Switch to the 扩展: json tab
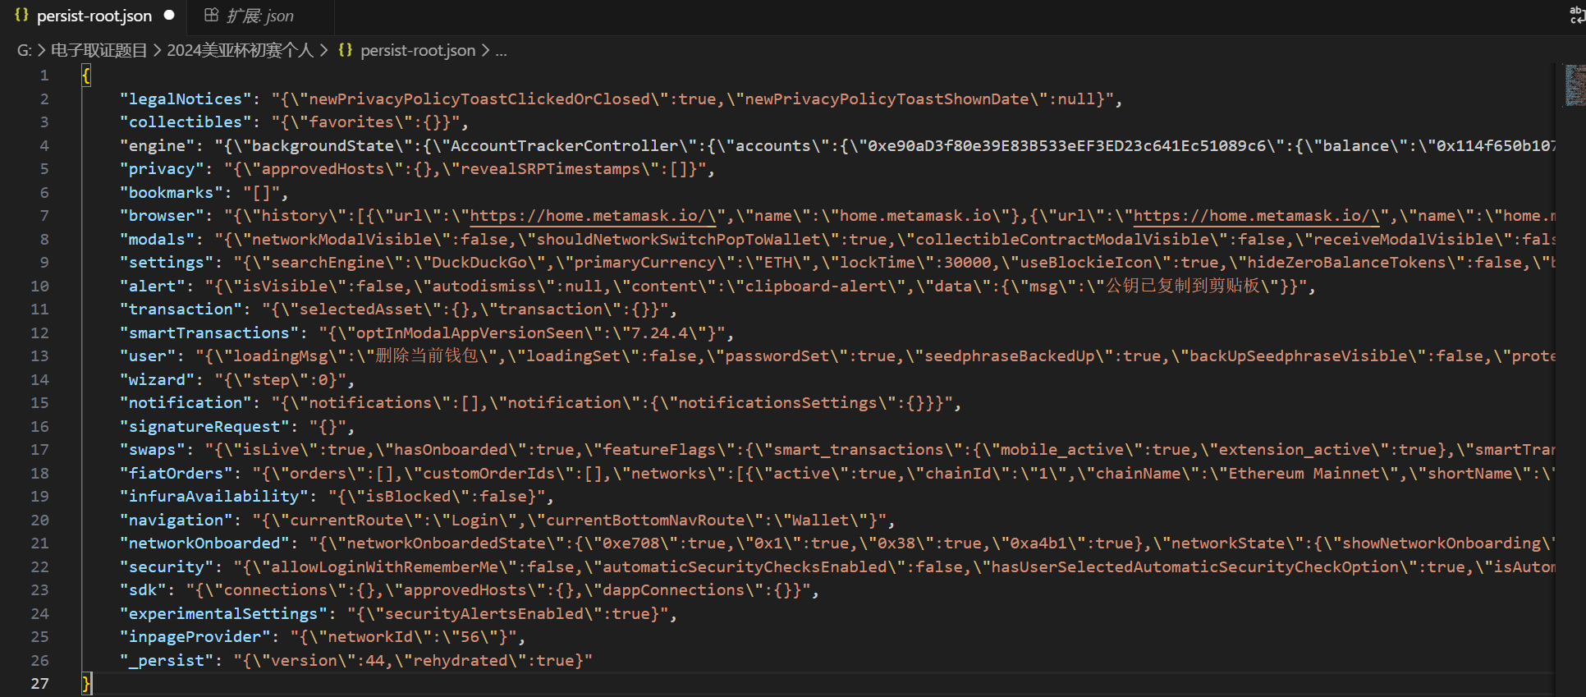This screenshot has width=1586, height=697. 259,16
